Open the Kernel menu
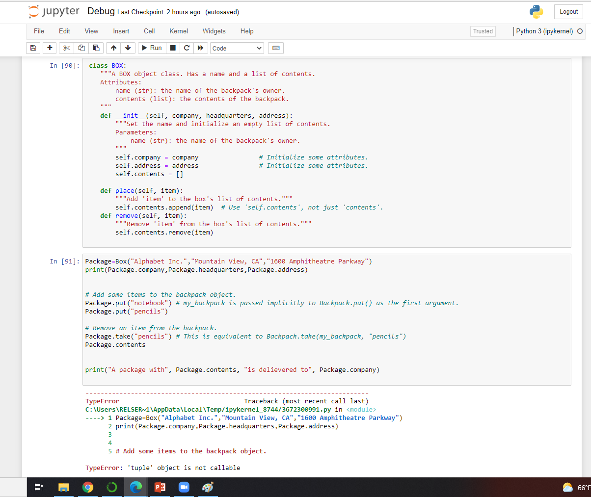The height and width of the screenshot is (497, 591). (x=179, y=31)
